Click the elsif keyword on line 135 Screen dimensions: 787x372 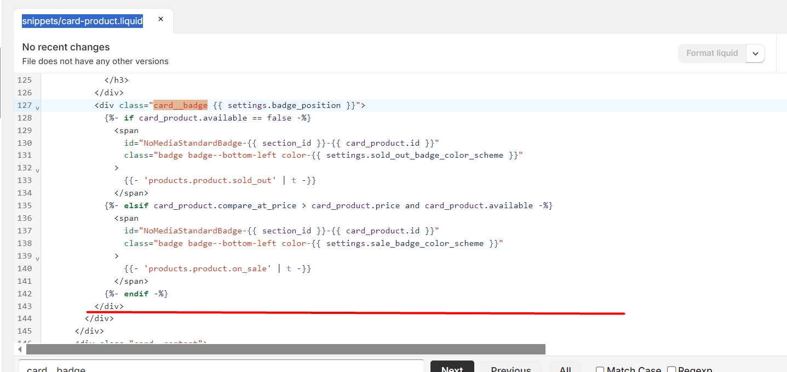tap(136, 205)
